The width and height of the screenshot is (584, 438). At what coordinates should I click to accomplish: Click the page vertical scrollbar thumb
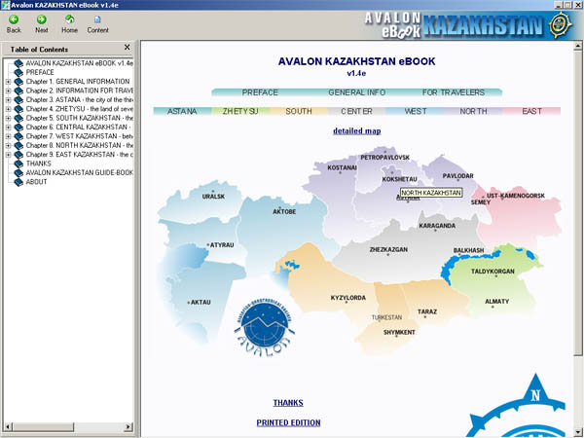pos(577,203)
